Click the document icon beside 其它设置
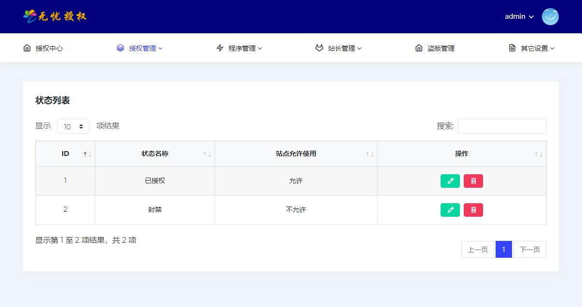Image resolution: width=582 pixels, height=307 pixels. 512,48
